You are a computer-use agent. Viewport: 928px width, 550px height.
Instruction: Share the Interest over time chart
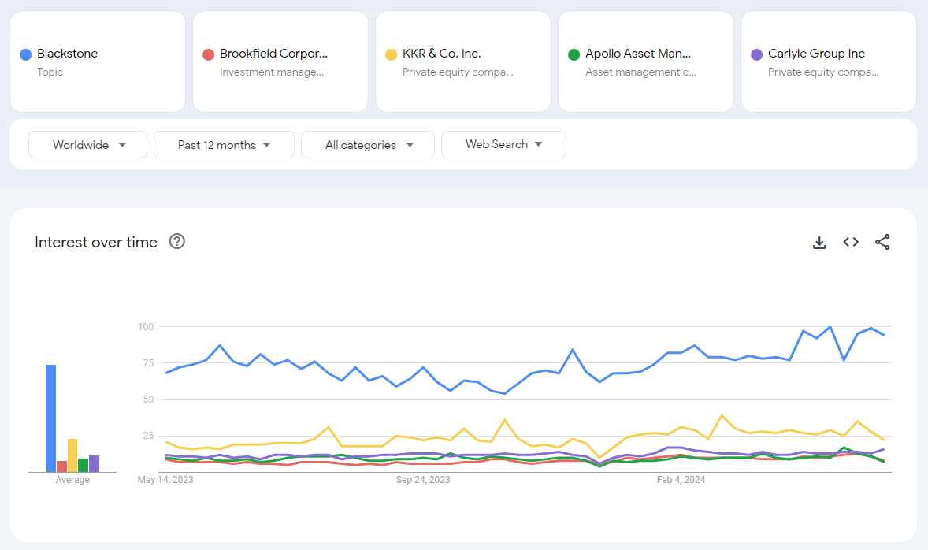click(x=882, y=243)
